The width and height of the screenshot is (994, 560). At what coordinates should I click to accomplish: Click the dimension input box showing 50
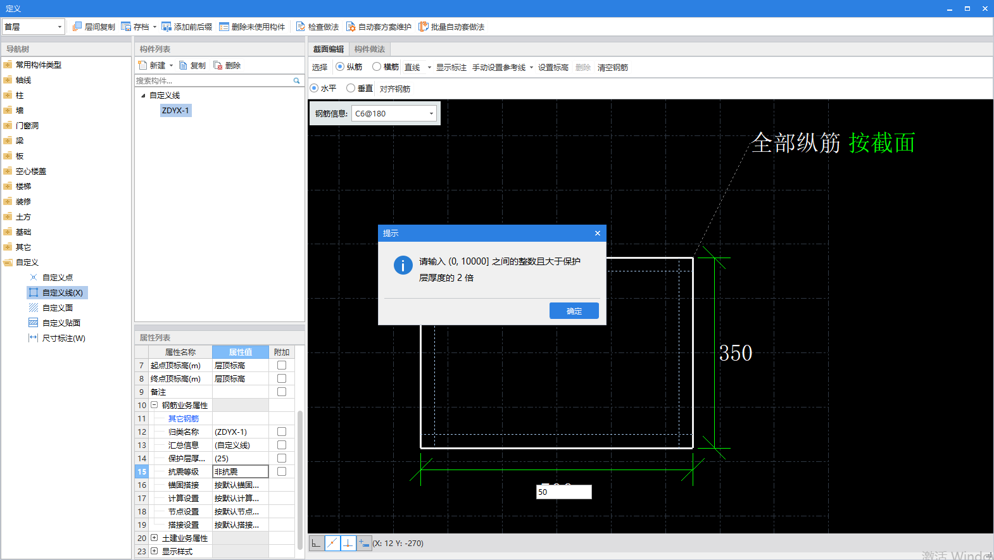coord(563,492)
